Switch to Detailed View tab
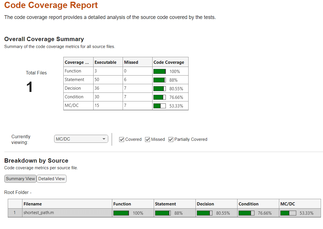323x229 pixels. (52, 179)
